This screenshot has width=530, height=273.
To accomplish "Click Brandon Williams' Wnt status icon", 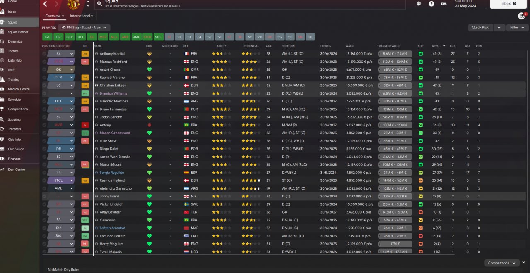I will 85,93.
